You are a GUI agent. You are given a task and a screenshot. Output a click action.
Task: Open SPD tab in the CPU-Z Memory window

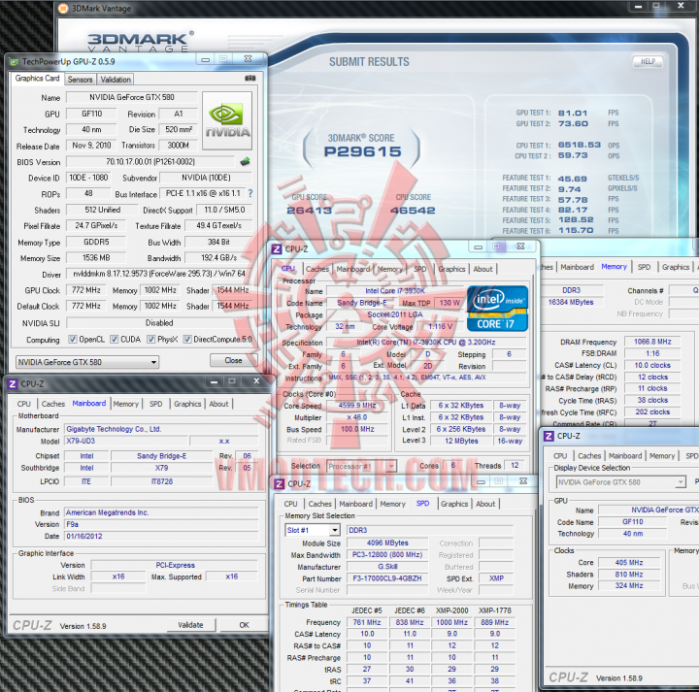click(644, 267)
